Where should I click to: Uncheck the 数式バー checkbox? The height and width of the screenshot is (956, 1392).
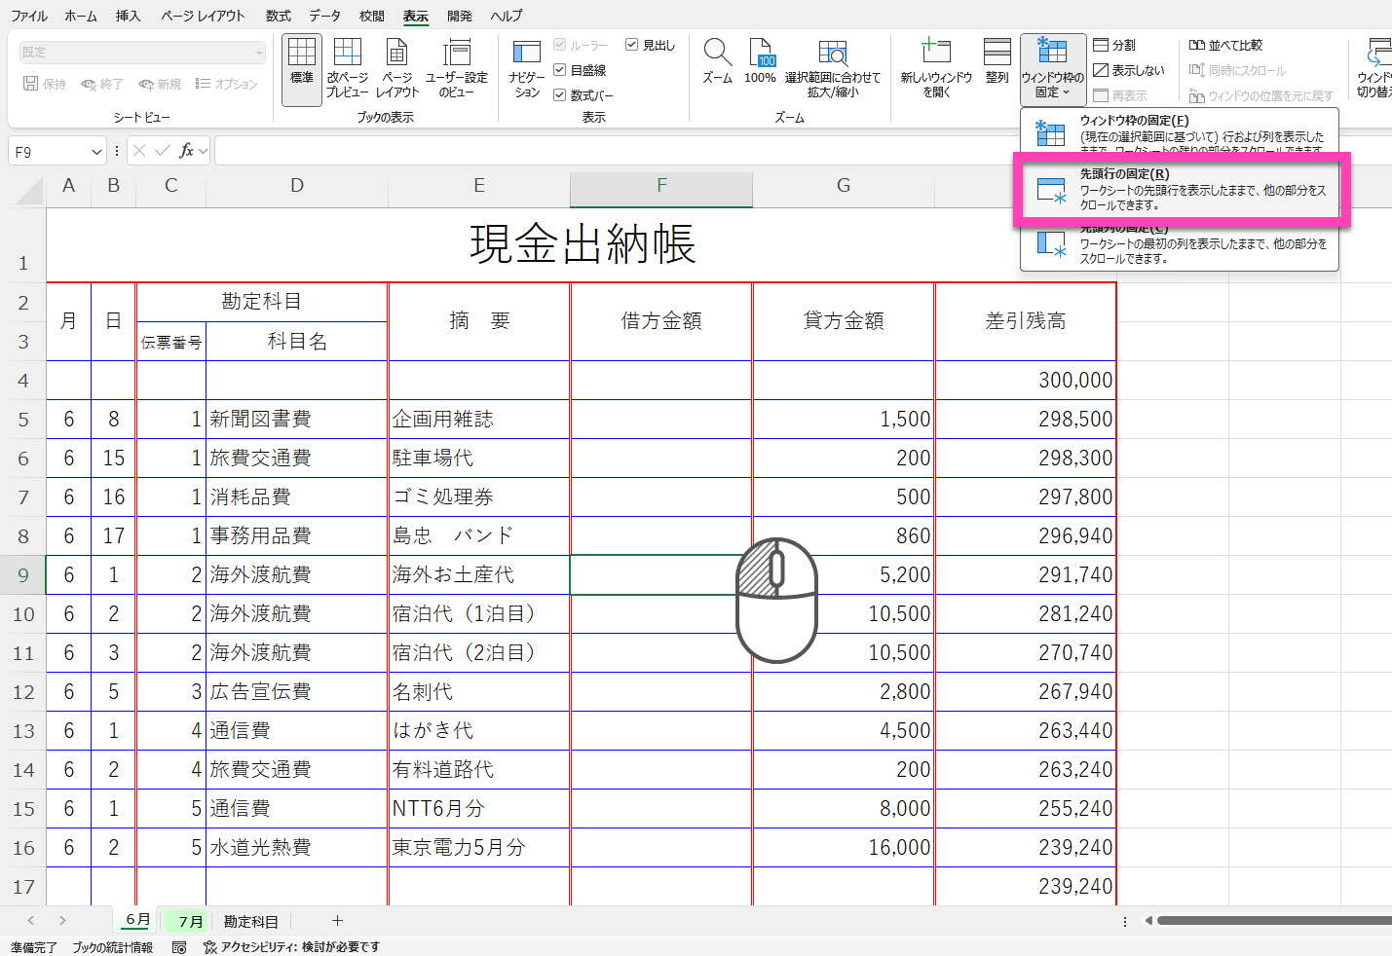tap(560, 95)
